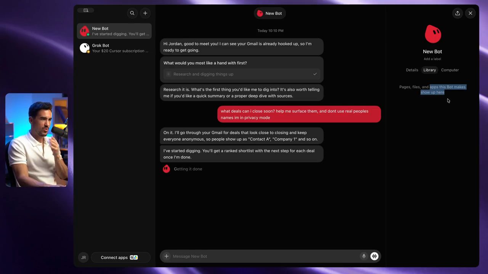The width and height of the screenshot is (488, 274).
Task: Click the New Bot title pill in header
Action: coord(270,13)
